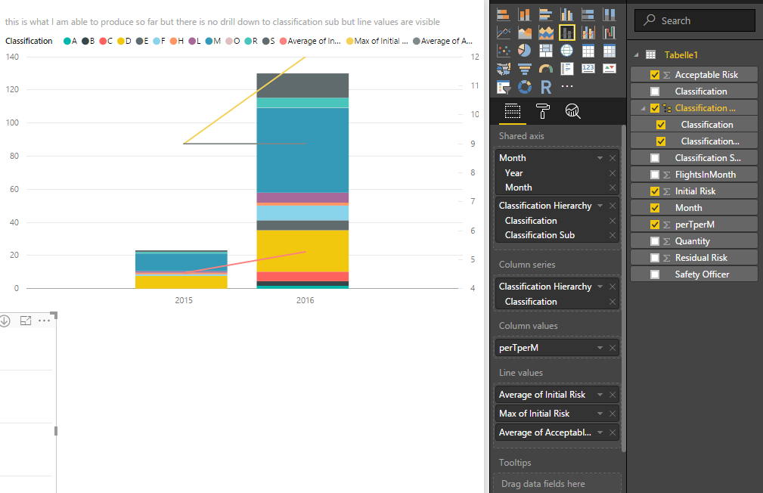The image size is (763, 493).
Task: Check the Safety Officer field
Action: (x=655, y=274)
